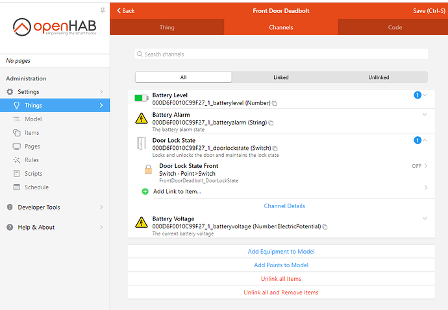The image size is (448, 310).
Task: Click the green Battery Level icon
Action: 141,99
